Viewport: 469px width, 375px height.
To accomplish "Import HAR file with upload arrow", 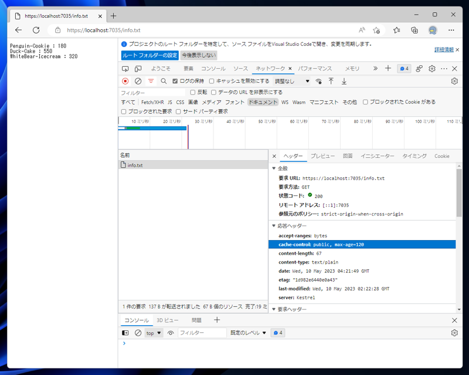I will 331,81.
